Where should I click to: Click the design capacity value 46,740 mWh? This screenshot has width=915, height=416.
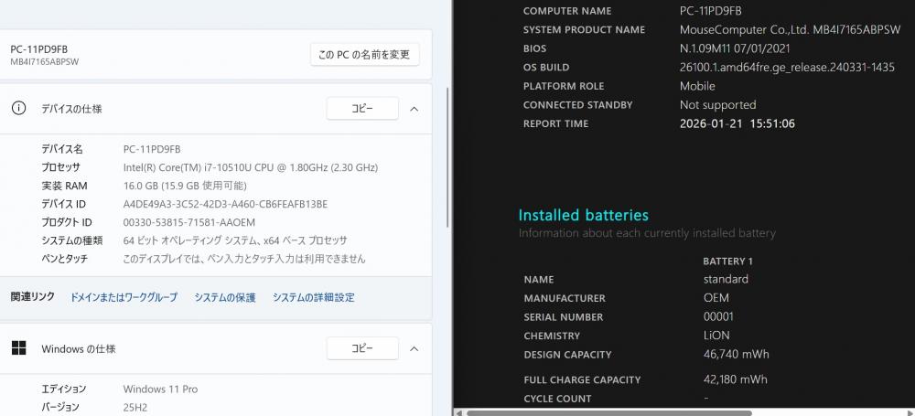[736, 355]
